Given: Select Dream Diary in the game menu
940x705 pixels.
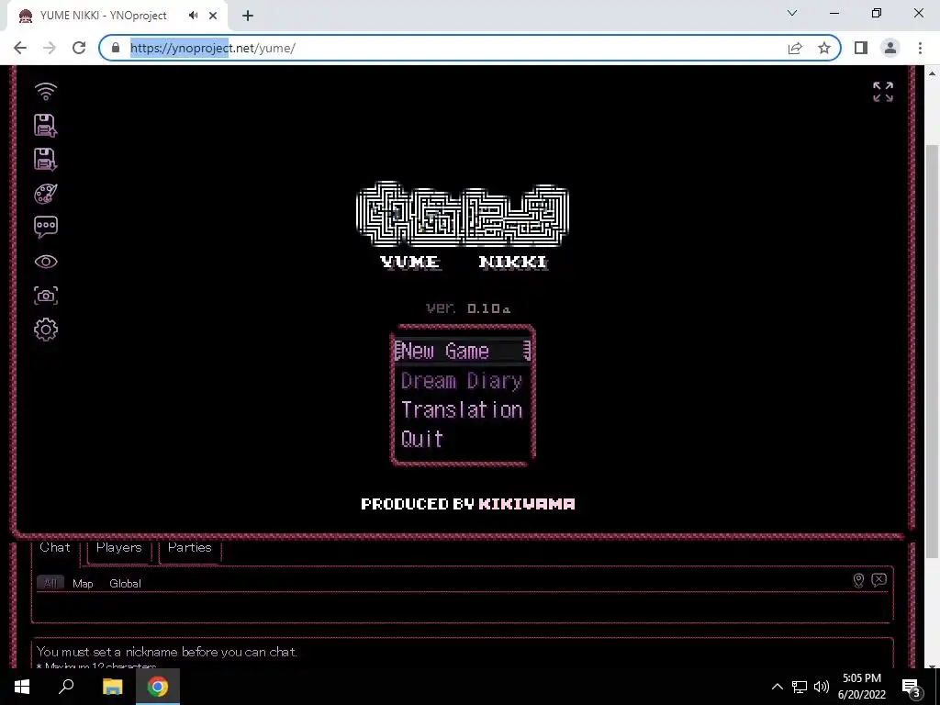Looking at the screenshot, I should click(x=462, y=381).
